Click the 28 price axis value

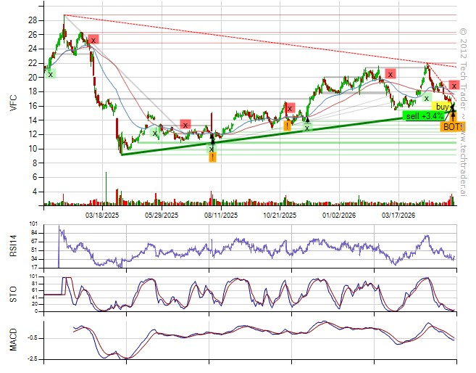(x=33, y=20)
